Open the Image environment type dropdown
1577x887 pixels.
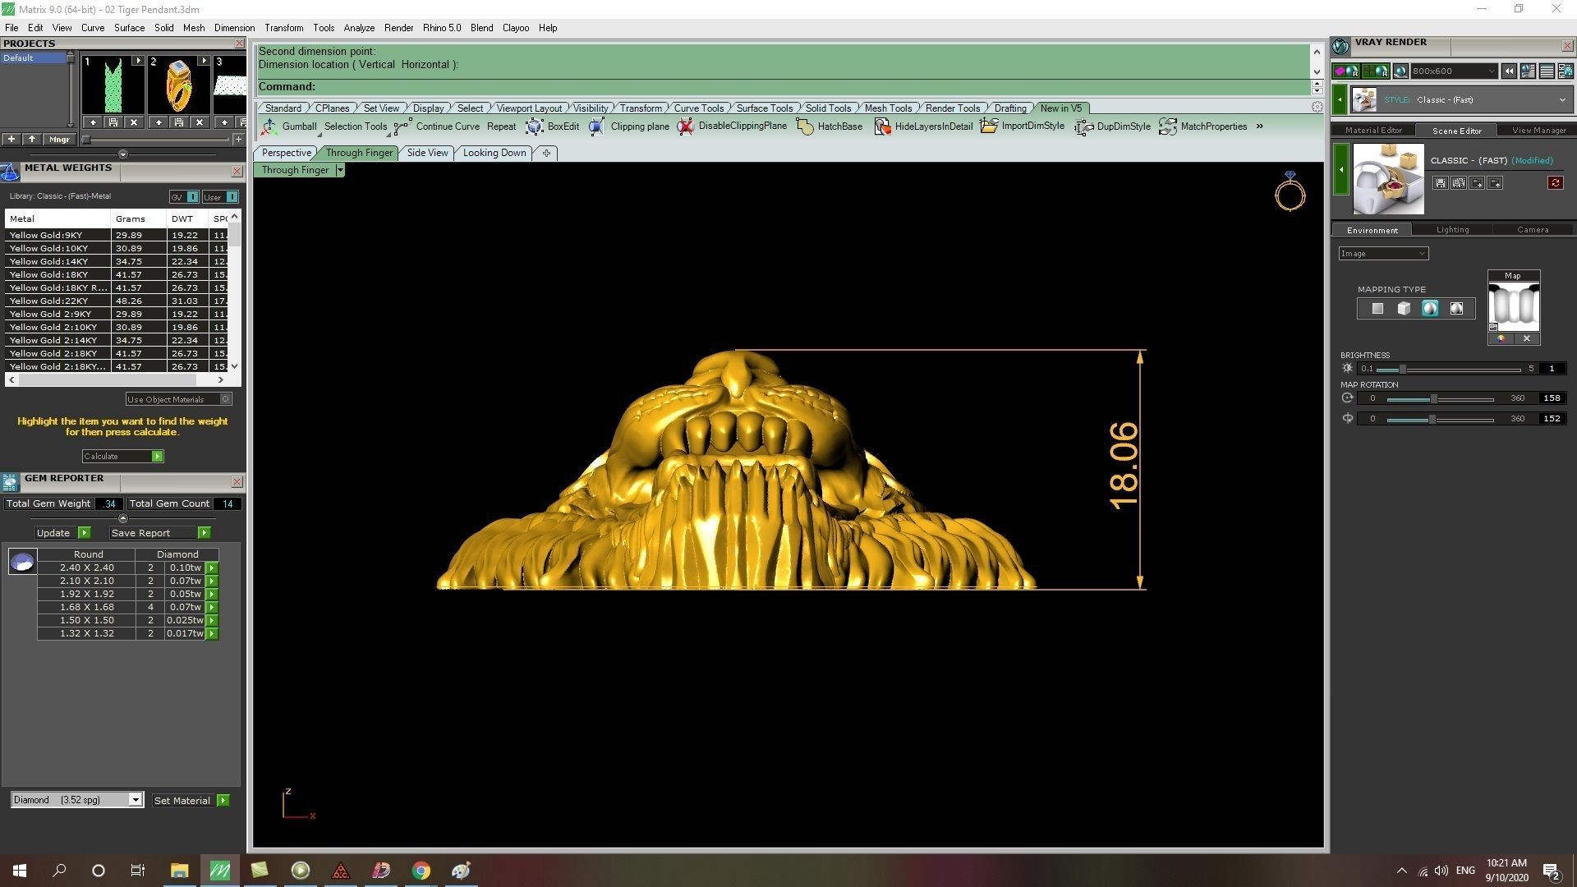click(x=1383, y=254)
